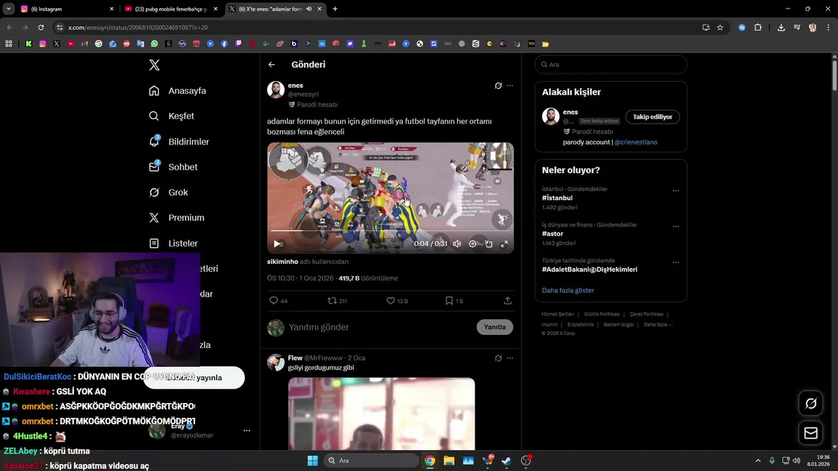Open a new browser tab
Viewport: 838px width, 471px height.
[335, 9]
